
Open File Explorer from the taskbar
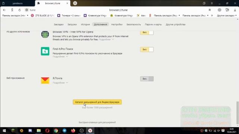39,131
